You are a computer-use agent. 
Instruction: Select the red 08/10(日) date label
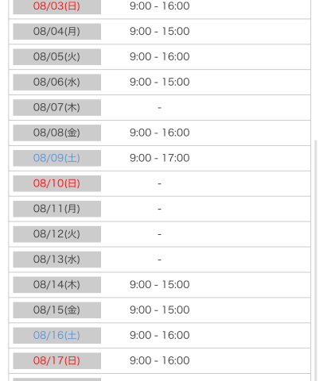(56, 183)
